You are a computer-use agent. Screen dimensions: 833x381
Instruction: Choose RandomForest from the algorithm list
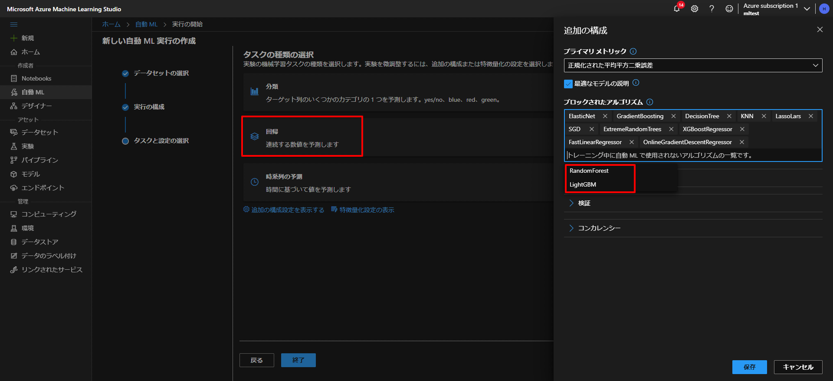click(589, 171)
